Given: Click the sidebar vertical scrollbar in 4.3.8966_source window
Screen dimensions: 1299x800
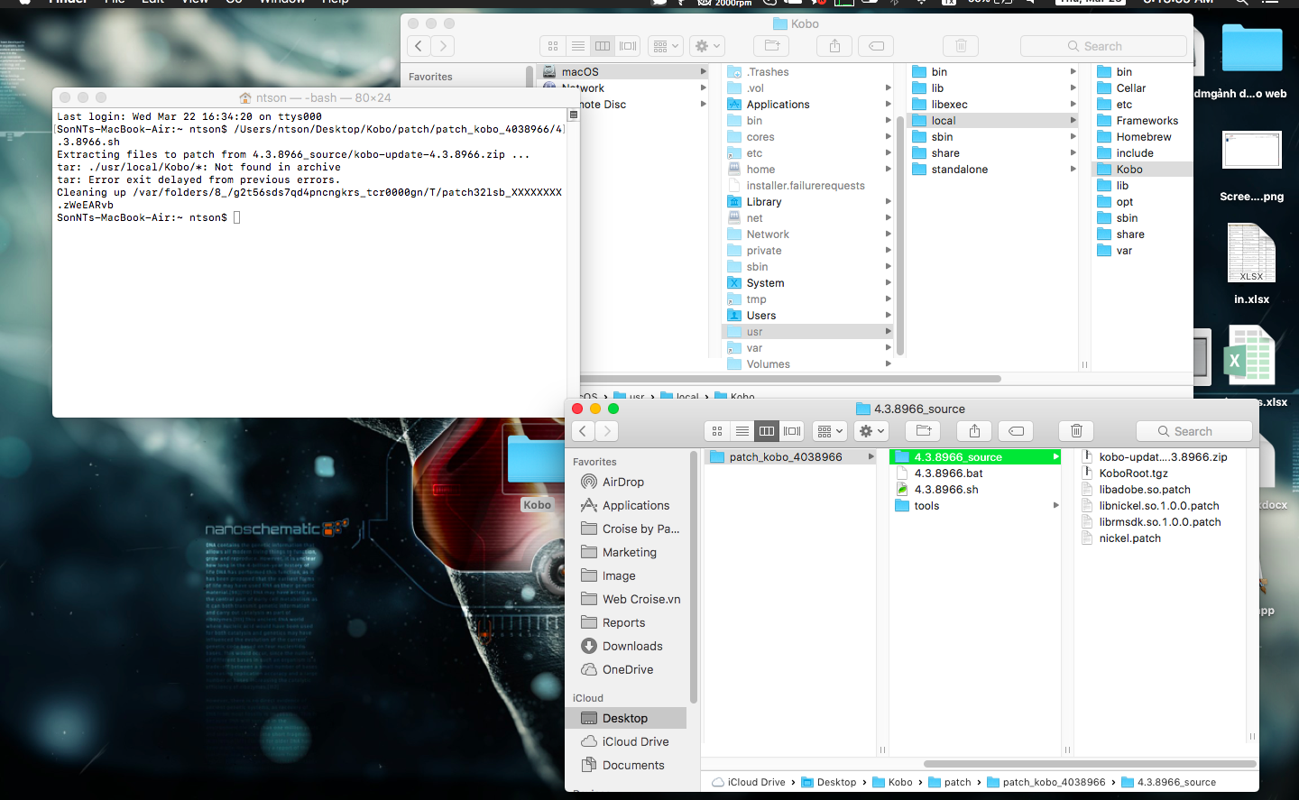Looking at the screenshot, I should point(693,577).
